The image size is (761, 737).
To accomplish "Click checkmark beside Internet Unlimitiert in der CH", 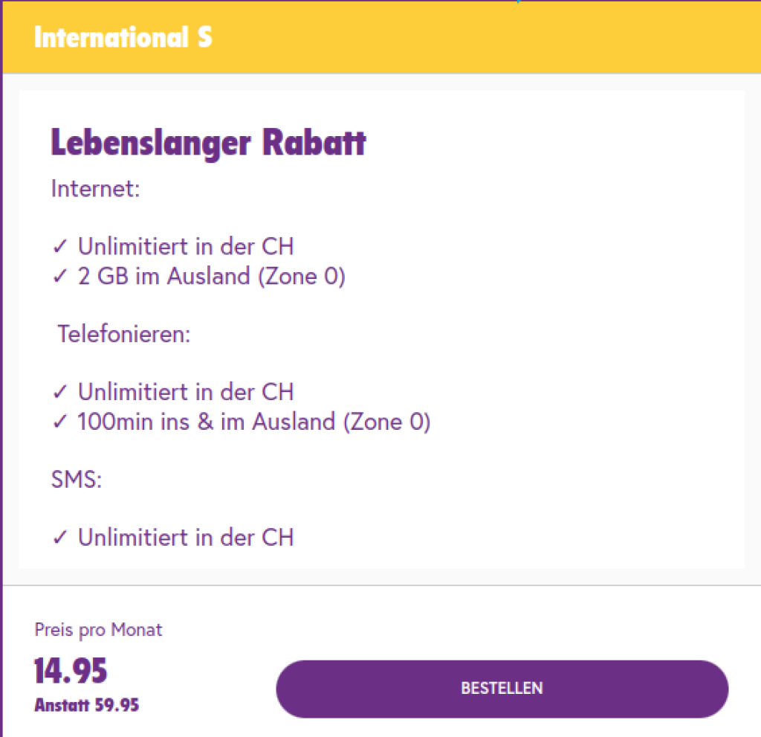I will tap(60, 247).
